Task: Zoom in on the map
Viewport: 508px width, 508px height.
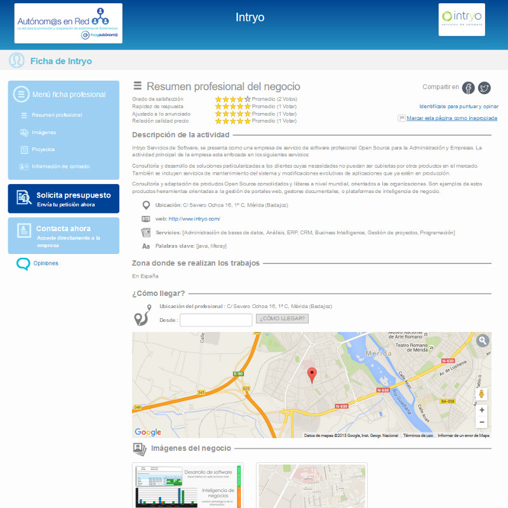Action: [482, 410]
